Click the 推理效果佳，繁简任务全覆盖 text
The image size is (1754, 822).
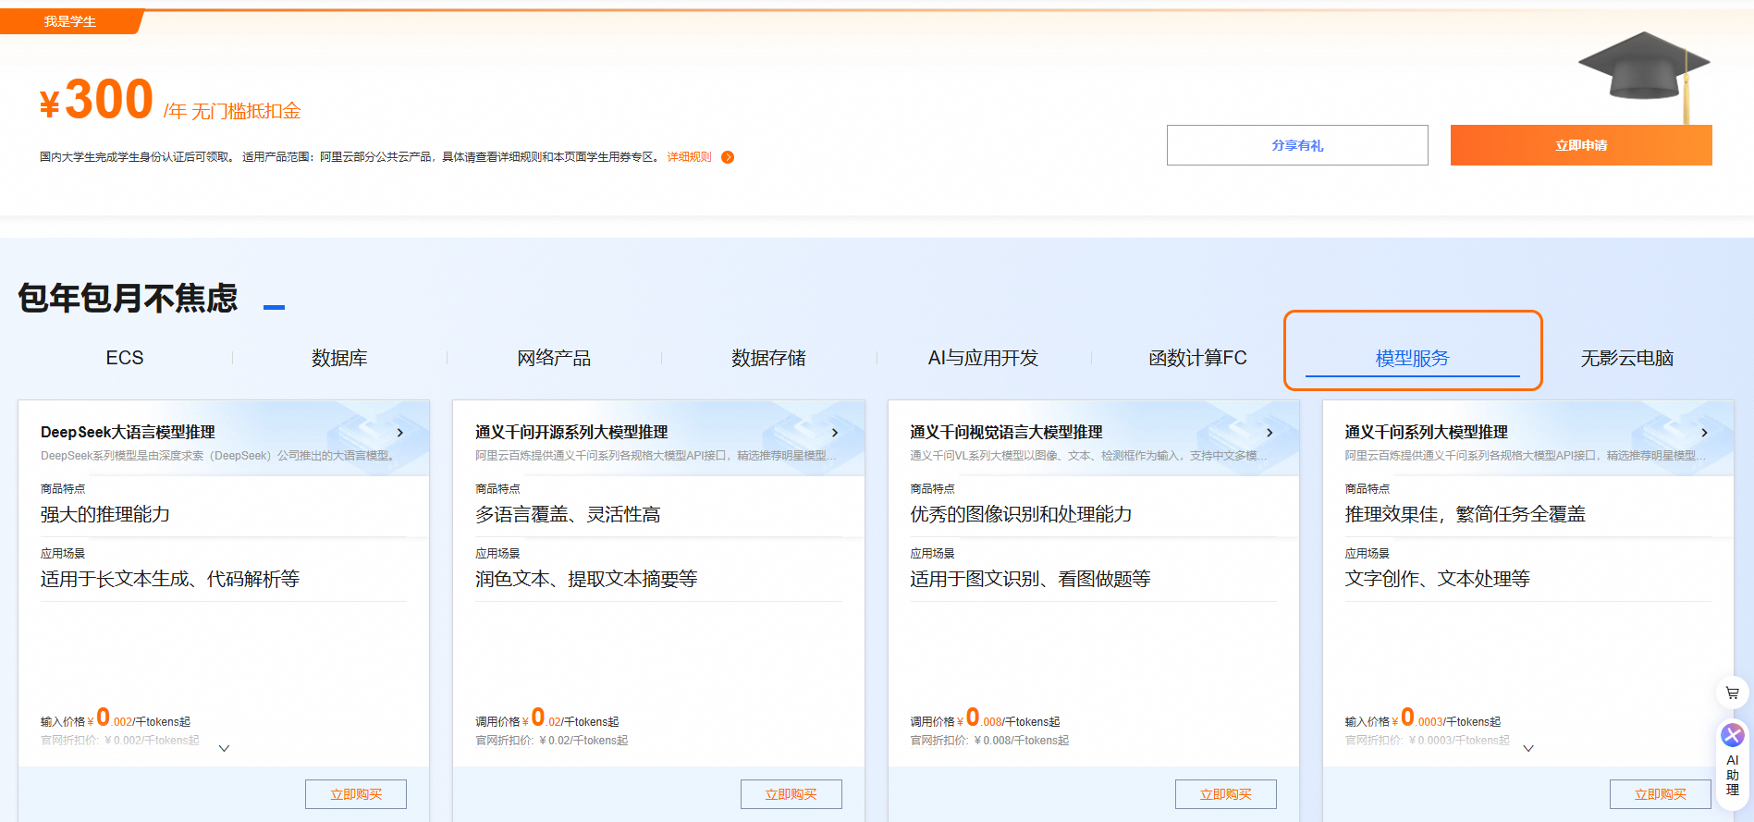pos(1465,514)
